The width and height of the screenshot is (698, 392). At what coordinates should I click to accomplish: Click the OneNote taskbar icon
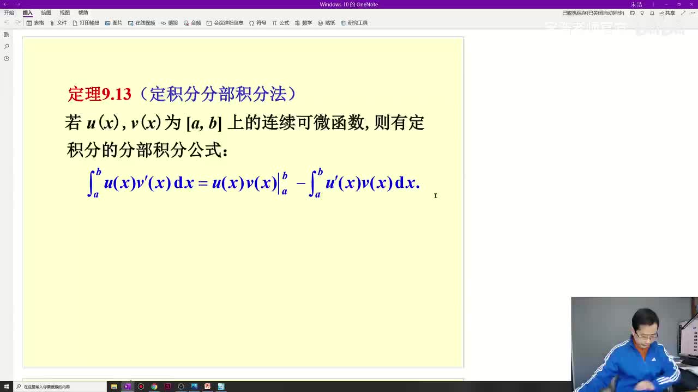click(127, 387)
